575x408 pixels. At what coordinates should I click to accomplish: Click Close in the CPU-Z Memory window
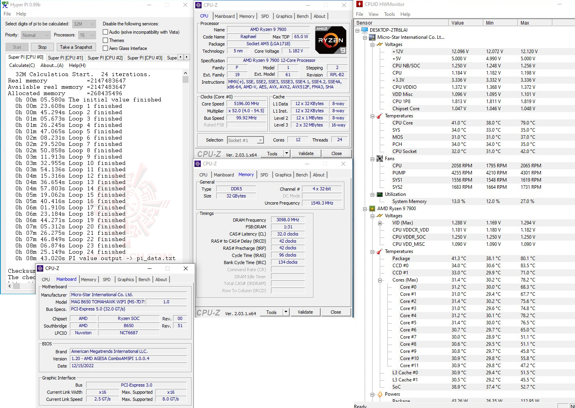pos(336,312)
